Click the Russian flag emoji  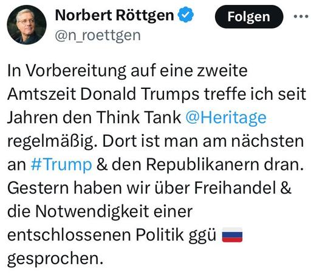click(x=232, y=234)
